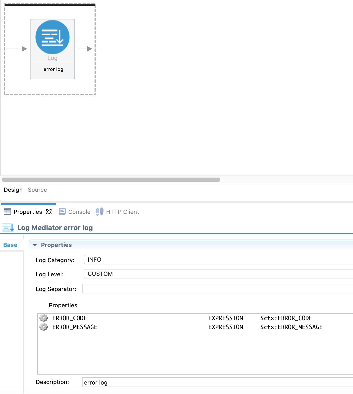This screenshot has width=353, height=394.
Task: Switch to the Source view tab
Action: pyautogui.click(x=37, y=190)
